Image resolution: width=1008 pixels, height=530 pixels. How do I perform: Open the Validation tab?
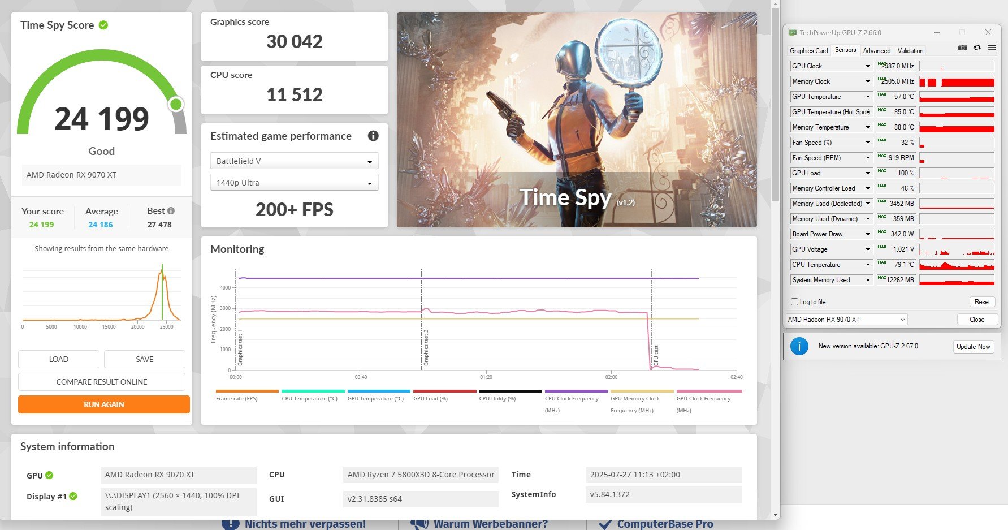910,51
